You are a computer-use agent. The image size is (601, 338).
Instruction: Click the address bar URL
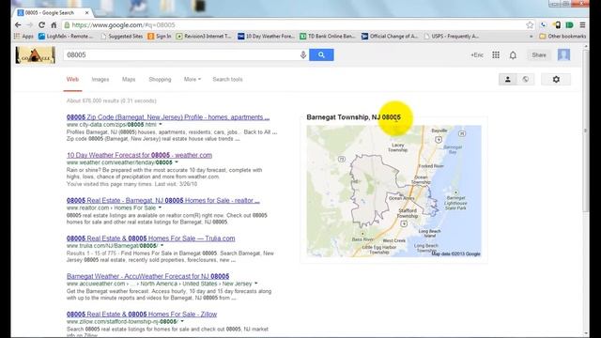pyautogui.click(x=123, y=25)
